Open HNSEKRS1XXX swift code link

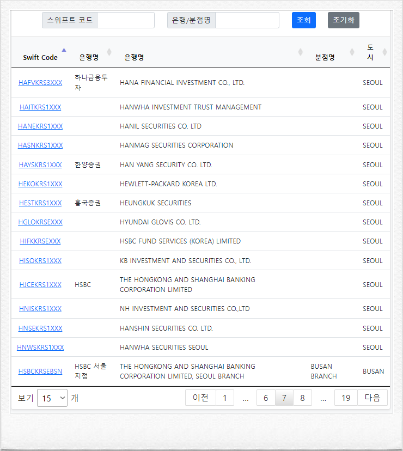(x=40, y=328)
